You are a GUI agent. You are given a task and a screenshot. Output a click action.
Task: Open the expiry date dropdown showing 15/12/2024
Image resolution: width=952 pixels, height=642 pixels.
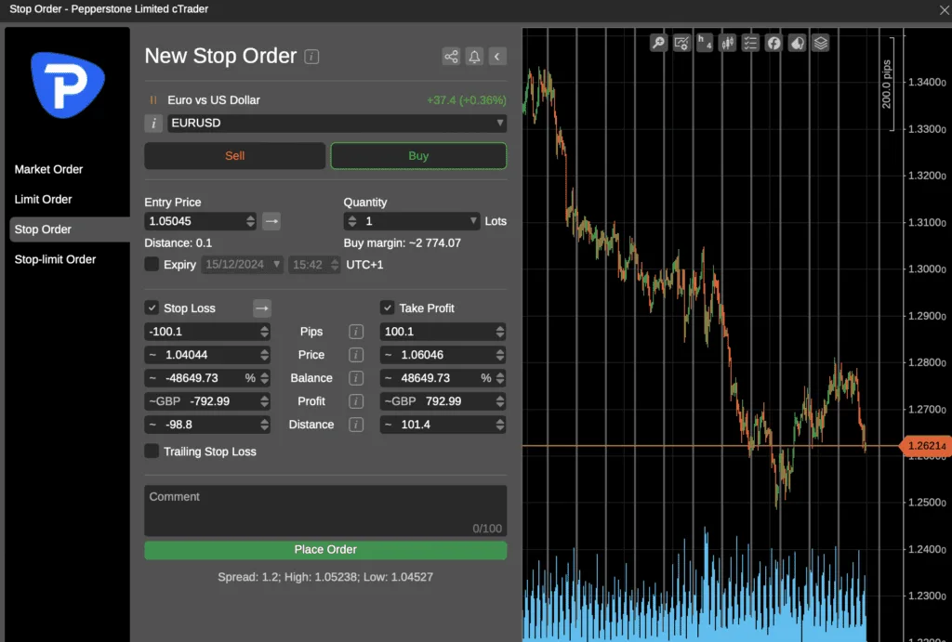(x=240, y=264)
